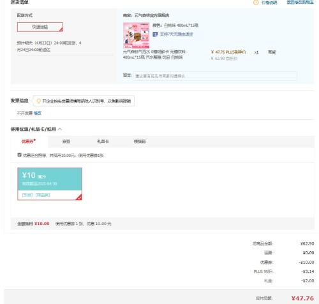
Task: Open the 7天无理由退货 support link
Action: click(x=176, y=34)
